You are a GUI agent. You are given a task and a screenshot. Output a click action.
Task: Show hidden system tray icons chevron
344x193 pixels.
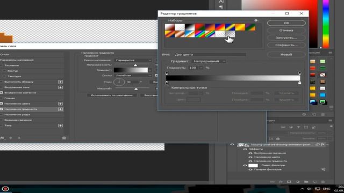click(302, 189)
